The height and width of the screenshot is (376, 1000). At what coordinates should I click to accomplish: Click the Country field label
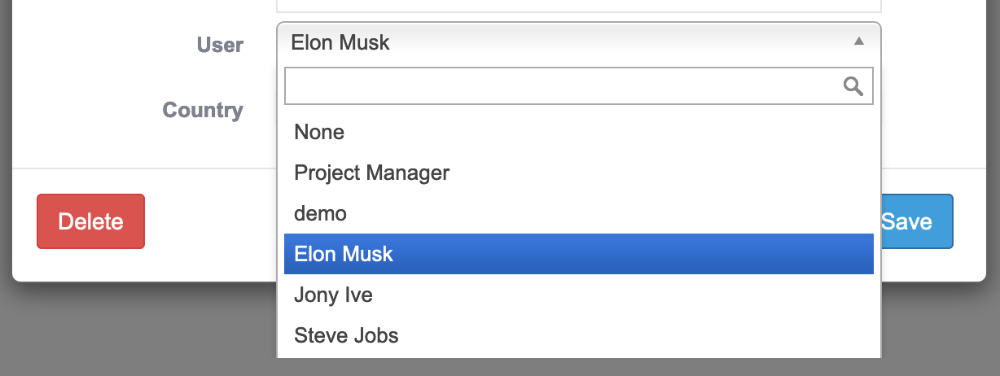pyautogui.click(x=203, y=110)
